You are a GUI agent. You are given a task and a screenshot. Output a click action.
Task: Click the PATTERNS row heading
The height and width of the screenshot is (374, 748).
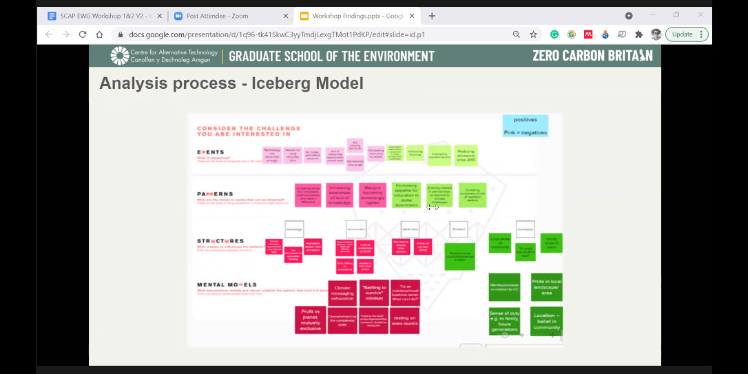(215, 194)
